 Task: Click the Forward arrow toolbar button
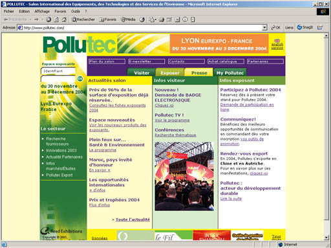[x=36, y=19]
